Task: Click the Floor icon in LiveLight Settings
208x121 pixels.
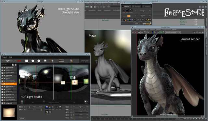Action: [135, 20]
